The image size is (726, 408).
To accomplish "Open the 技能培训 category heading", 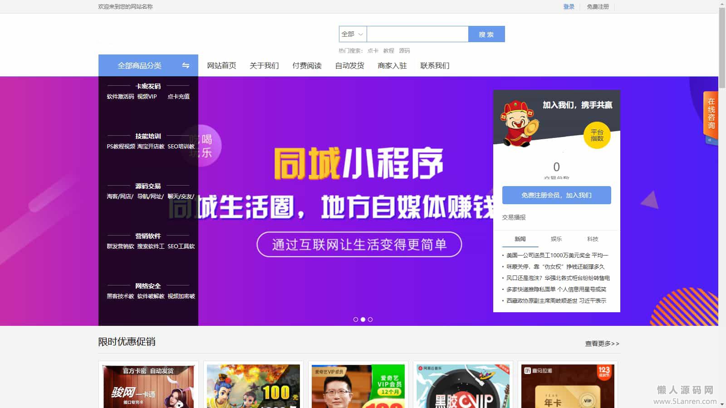I will point(148,136).
